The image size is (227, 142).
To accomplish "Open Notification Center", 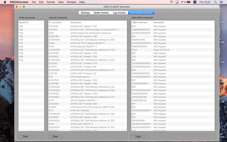I will [x=221, y=2].
